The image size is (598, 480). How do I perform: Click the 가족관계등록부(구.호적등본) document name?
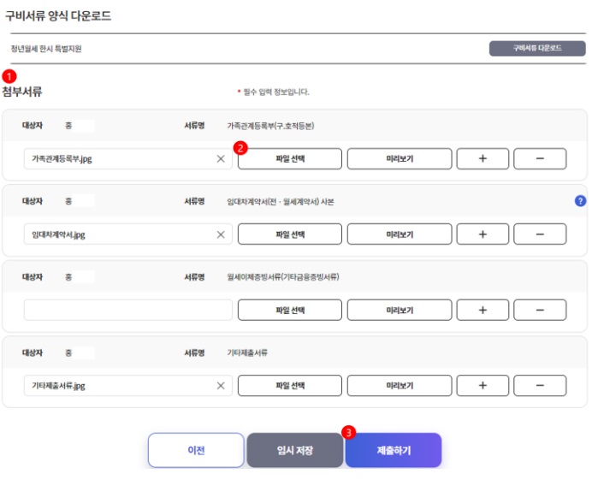coord(270,126)
